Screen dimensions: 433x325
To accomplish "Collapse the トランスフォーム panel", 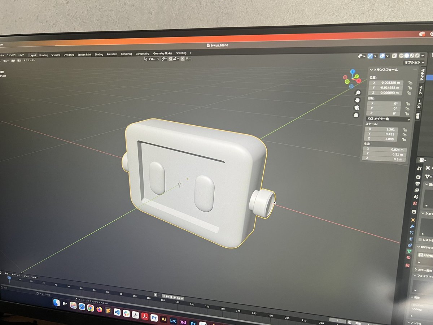I will (x=372, y=70).
